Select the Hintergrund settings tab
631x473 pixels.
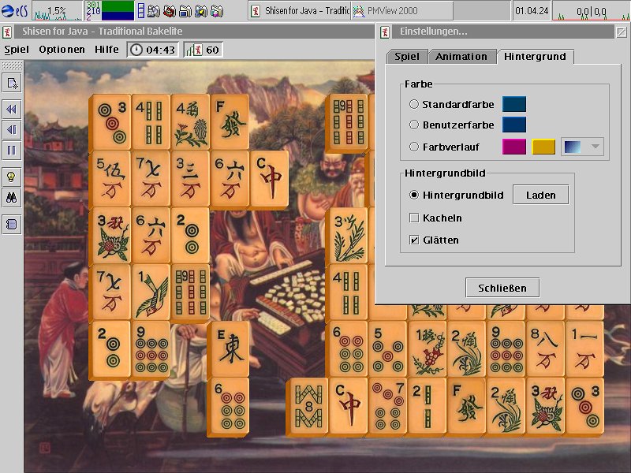(x=536, y=56)
